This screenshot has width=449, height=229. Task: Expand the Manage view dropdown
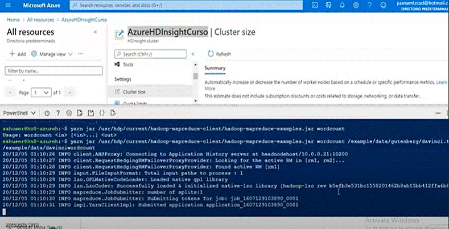[x=71, y=54]
